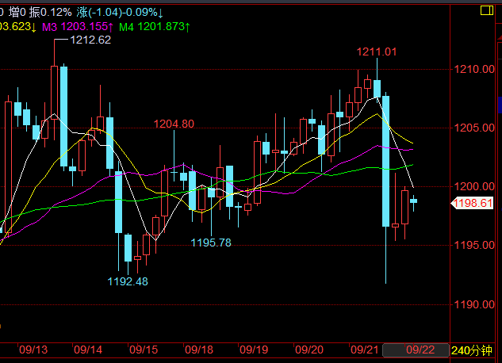Click the 1195.78 low price label

tap(211, 243)
